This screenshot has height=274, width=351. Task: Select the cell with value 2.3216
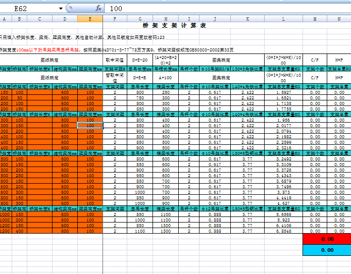[283, 148]
